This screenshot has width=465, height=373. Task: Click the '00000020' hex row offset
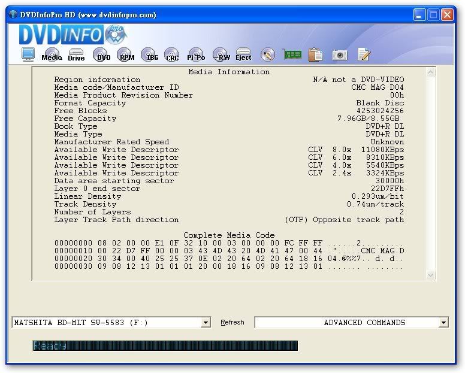pyautogui.click(x=73, y=259)
